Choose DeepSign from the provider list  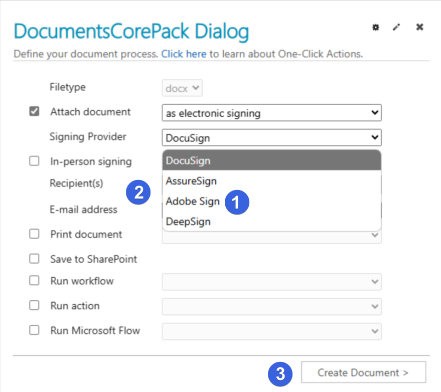click(272, 222)
